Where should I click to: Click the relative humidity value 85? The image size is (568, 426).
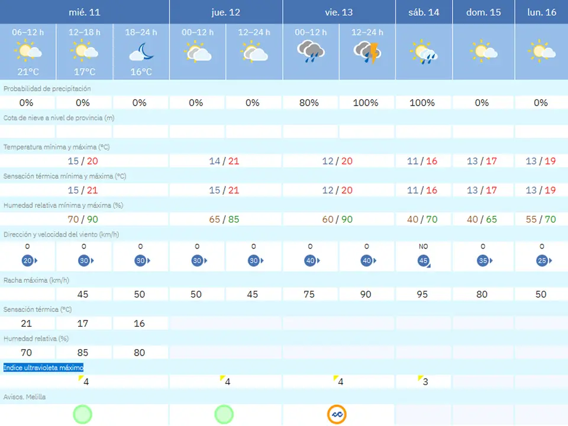[83, 353]
